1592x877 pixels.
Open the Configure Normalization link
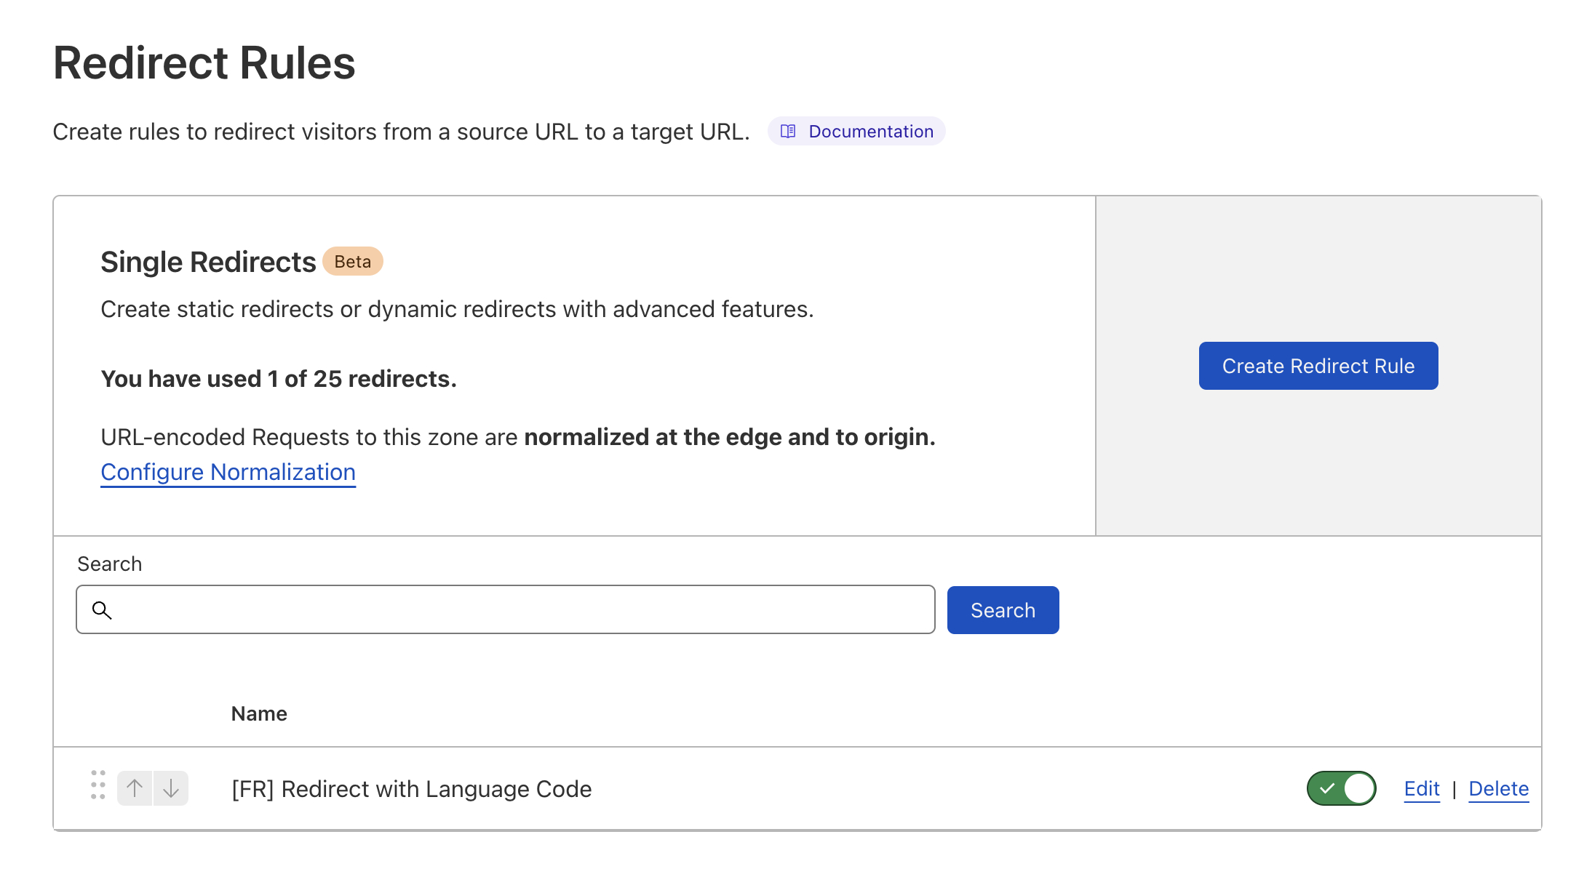228,472
